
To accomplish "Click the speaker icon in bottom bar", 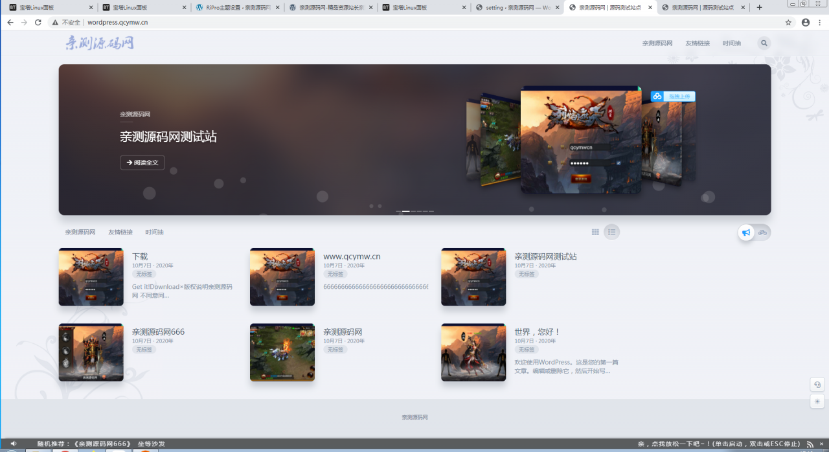I will pyautogui.click(x=14, y=444).
